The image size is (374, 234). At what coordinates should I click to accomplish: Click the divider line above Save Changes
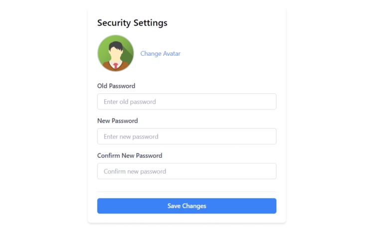(x=187, y=192)
